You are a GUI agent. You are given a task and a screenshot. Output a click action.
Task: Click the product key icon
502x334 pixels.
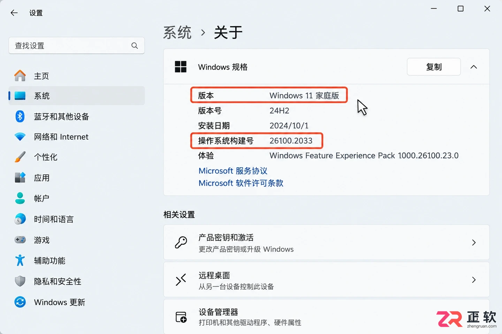(181, 242)
